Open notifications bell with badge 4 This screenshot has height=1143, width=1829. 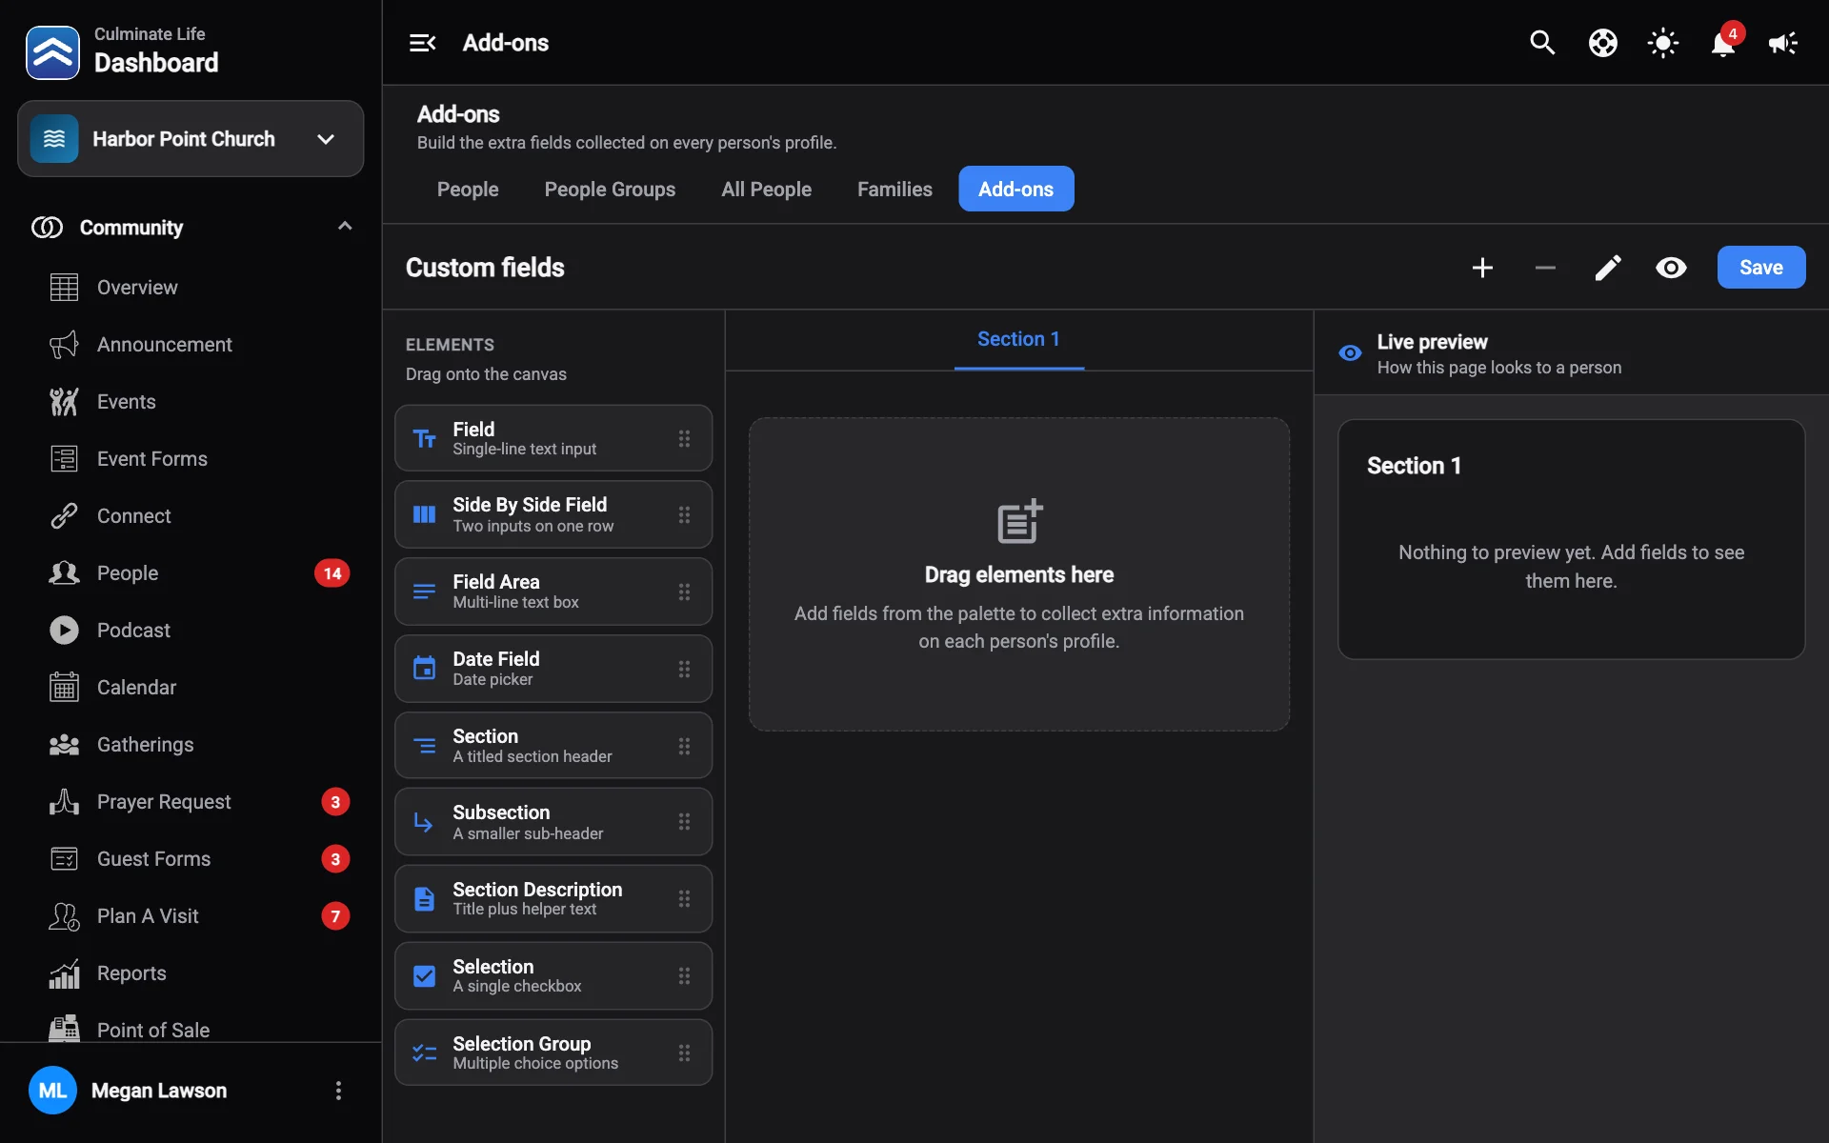(1723, 43)
